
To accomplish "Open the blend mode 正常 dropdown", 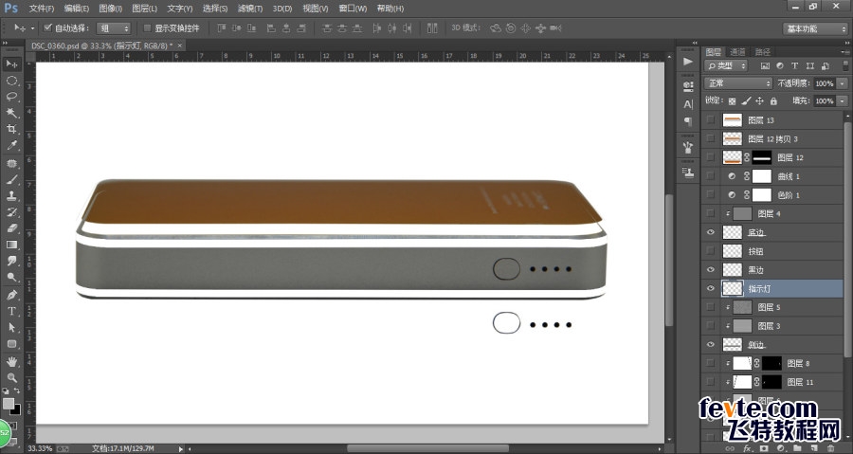I will coord(738,83).
